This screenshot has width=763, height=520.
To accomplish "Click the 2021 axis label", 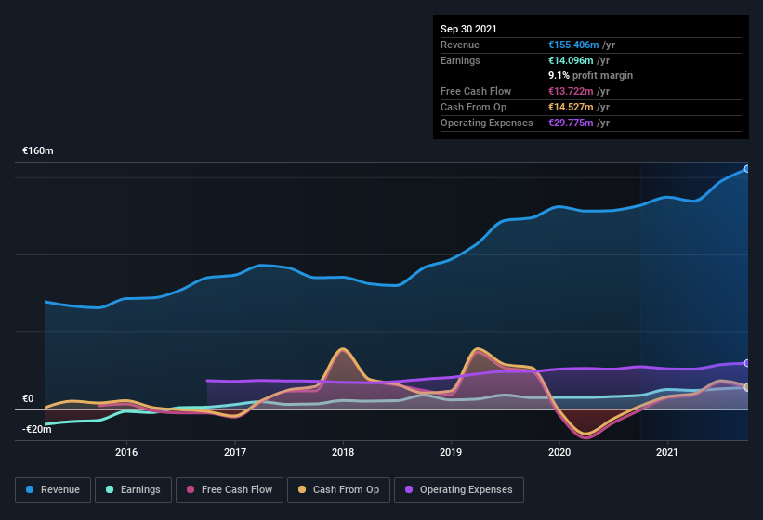I will click(667, 452).
